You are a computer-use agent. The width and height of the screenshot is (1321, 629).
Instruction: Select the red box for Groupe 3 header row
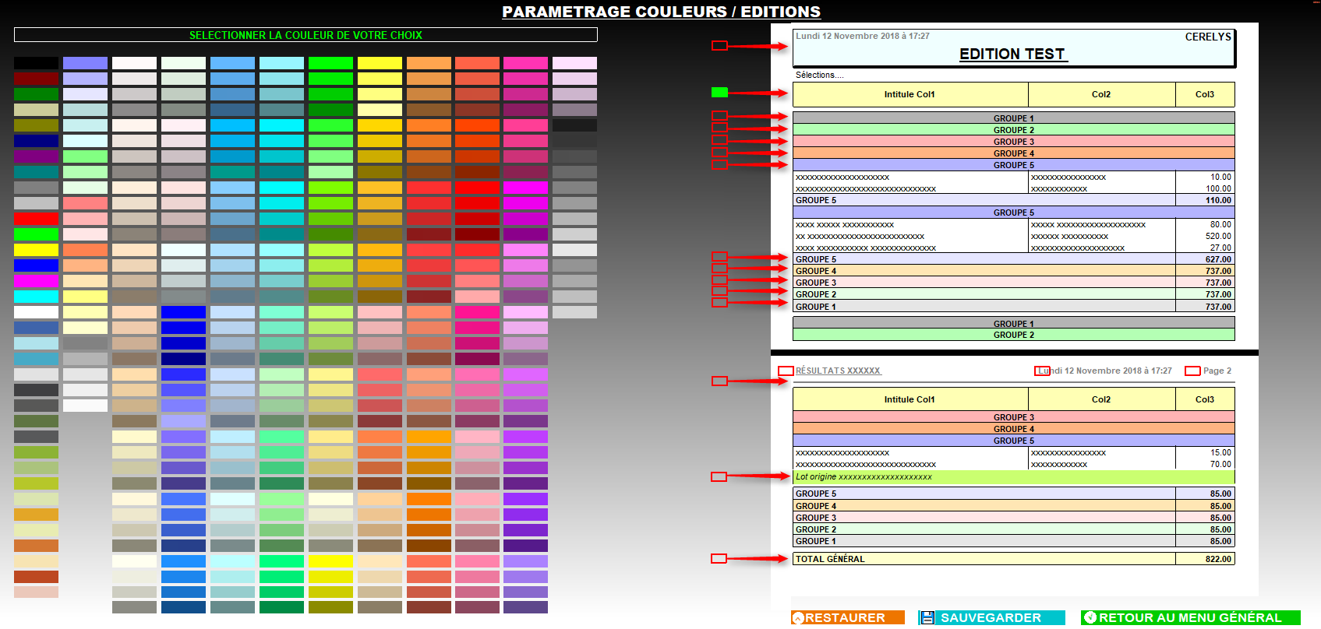click(719, 140)
